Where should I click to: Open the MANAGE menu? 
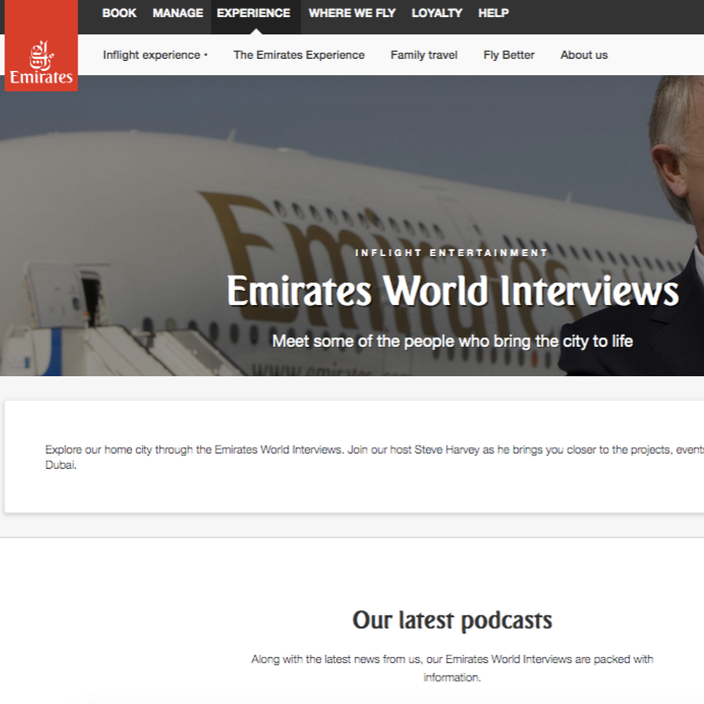coord(178,13)
